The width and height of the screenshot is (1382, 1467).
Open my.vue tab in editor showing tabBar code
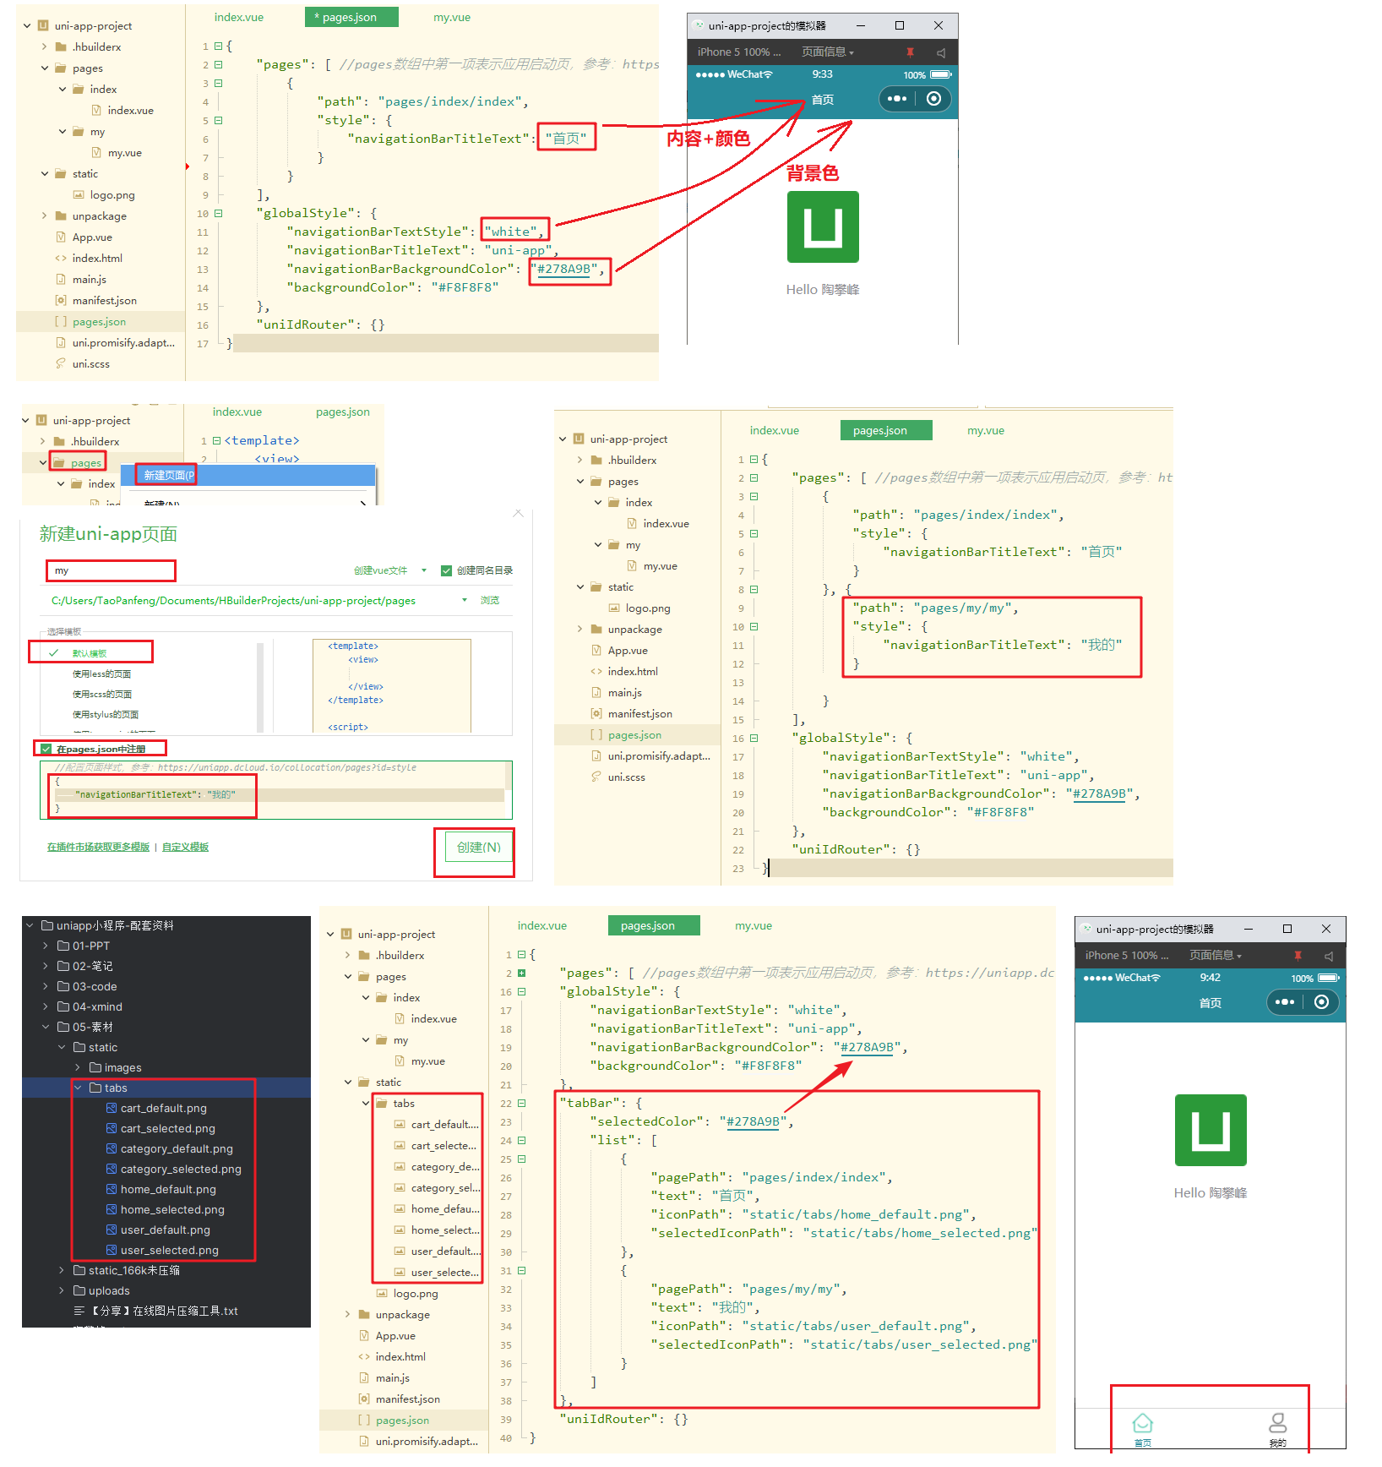754,925
